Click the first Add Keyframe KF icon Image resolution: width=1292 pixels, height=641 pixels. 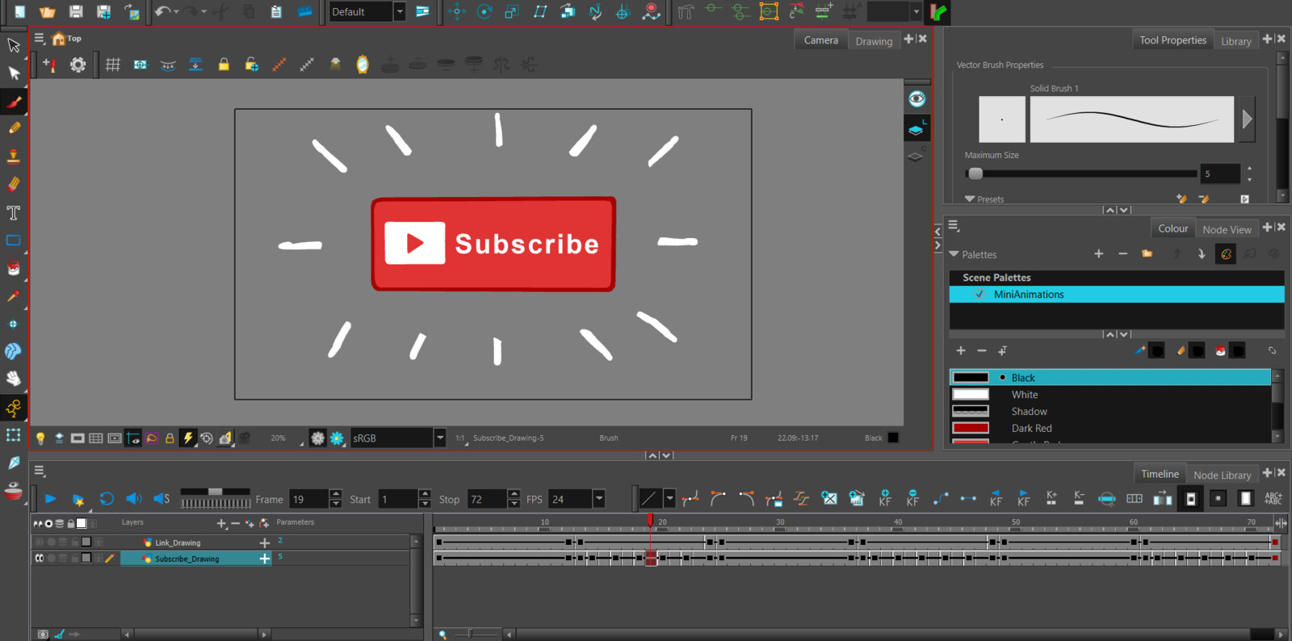[885, 498]
